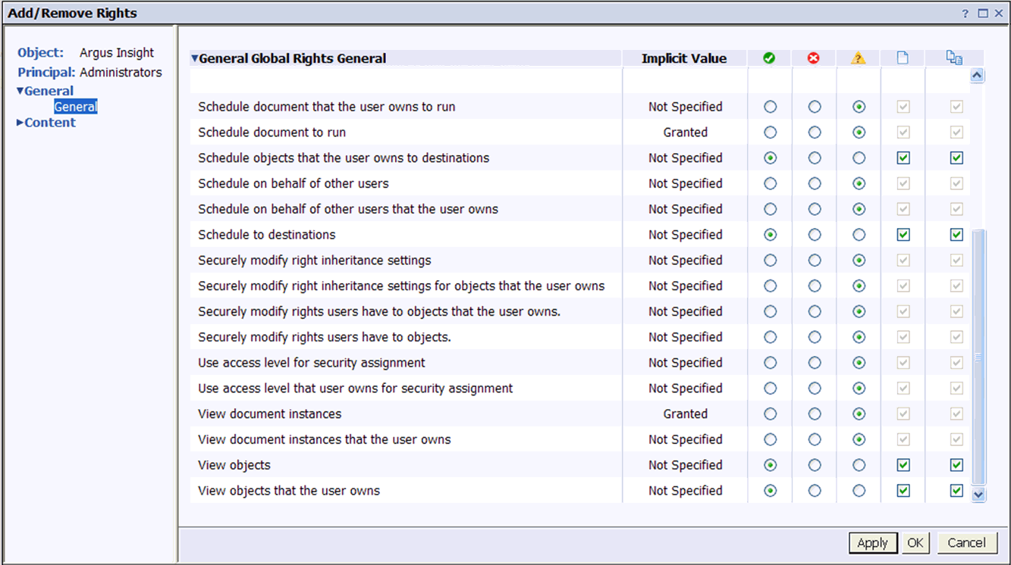The image size is (1011, 565).
Task: Uncheck Apply to Object for View objects
Action: (903, 465)
